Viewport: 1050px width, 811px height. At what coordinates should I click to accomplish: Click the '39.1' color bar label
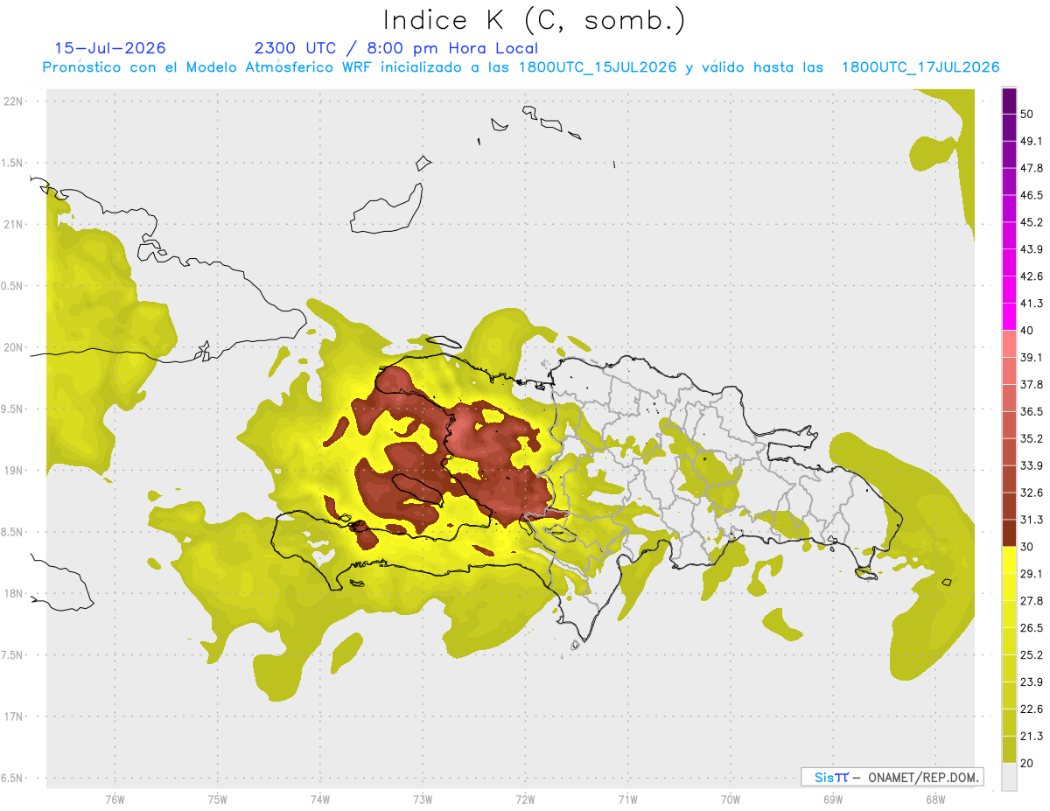(1032, 357)
